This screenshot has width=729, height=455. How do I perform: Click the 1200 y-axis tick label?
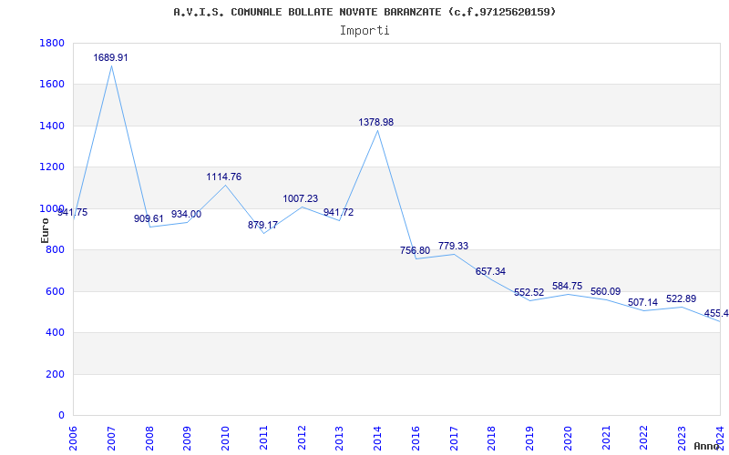pyautogui.click(x=52, y=167)
